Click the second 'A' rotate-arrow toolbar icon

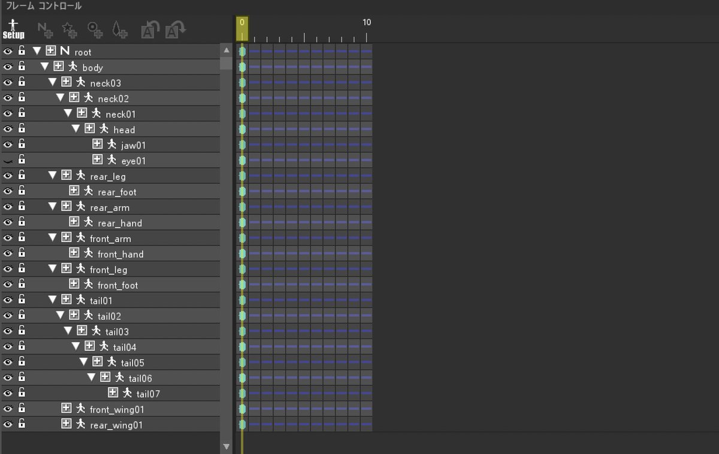176,29
